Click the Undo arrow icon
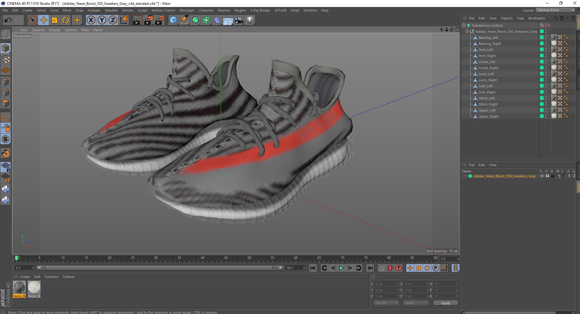The width and height of the screenshot is (580, 314). point(8,20)
